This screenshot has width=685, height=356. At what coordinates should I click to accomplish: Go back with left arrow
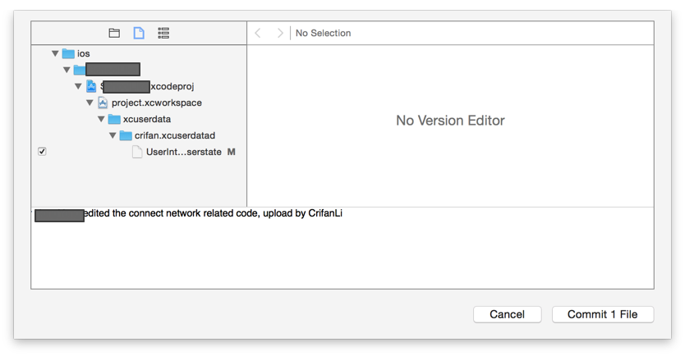258,33
